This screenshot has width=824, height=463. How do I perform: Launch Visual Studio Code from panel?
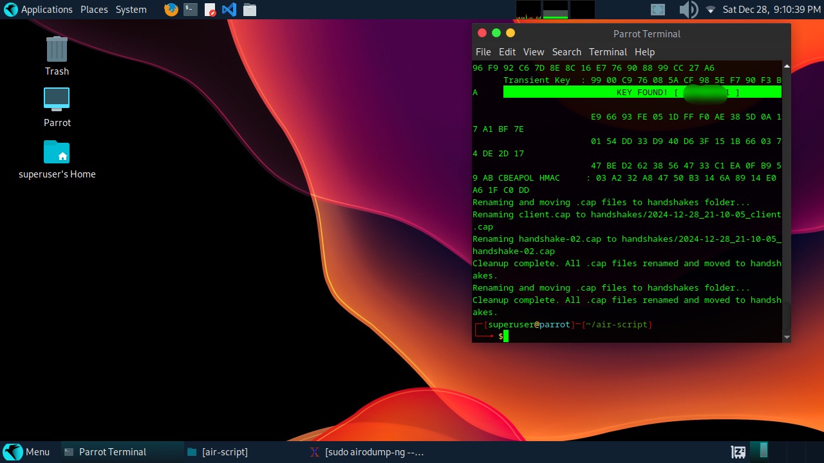(229, 10)
